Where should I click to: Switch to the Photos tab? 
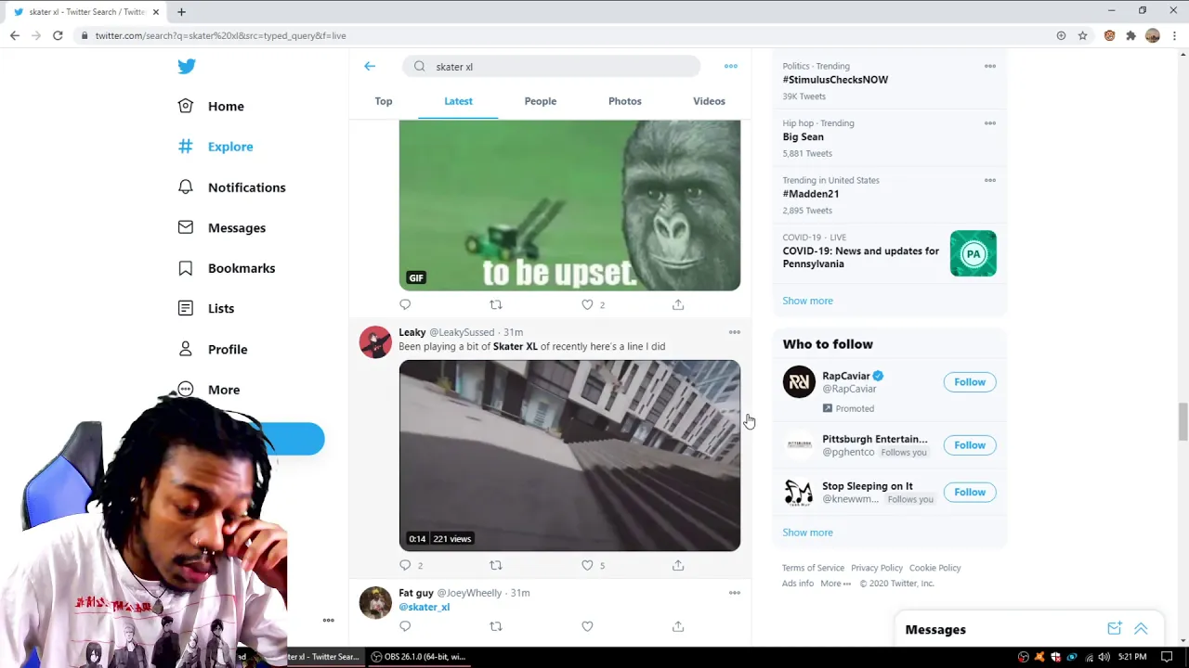pyautogui.click(x=625, y=101)
